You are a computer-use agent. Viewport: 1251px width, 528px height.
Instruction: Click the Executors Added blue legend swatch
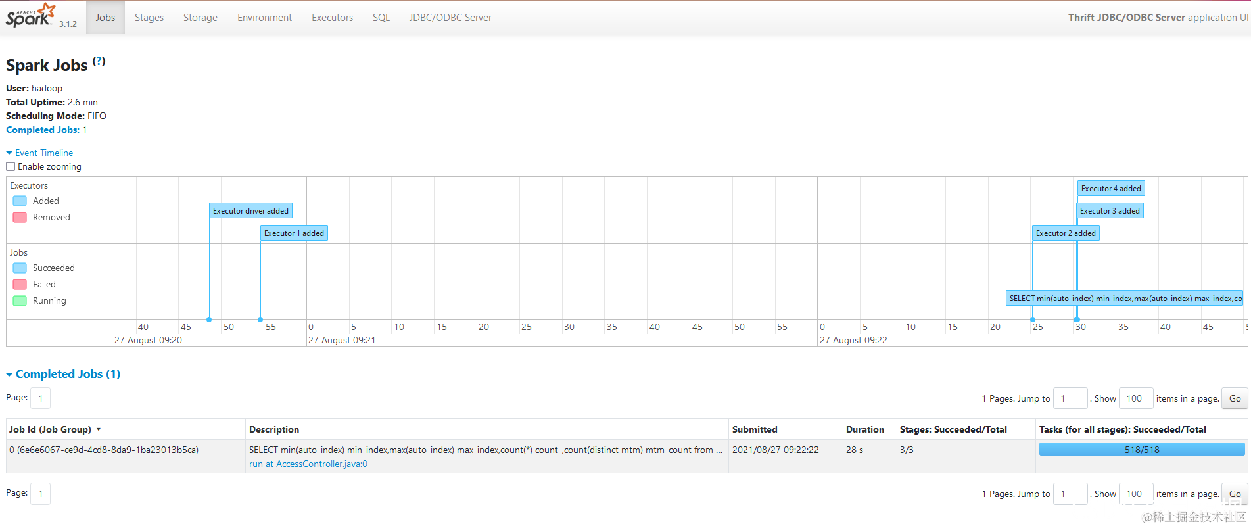point(20,201)
